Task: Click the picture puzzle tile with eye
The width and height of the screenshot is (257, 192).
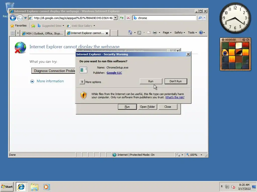Action: coord(225,52)
